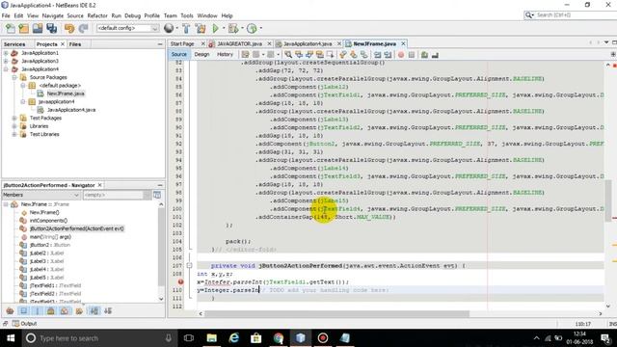Image resolution: width=617 pixels, height=347 pixels.
Task: Click the New Project toolbar icon
Action: [x=24, y=28]
